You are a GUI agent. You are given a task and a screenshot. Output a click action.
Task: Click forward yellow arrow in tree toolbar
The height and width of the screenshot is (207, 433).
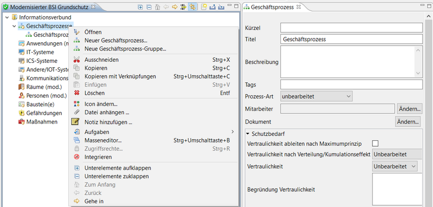(174, 7)
